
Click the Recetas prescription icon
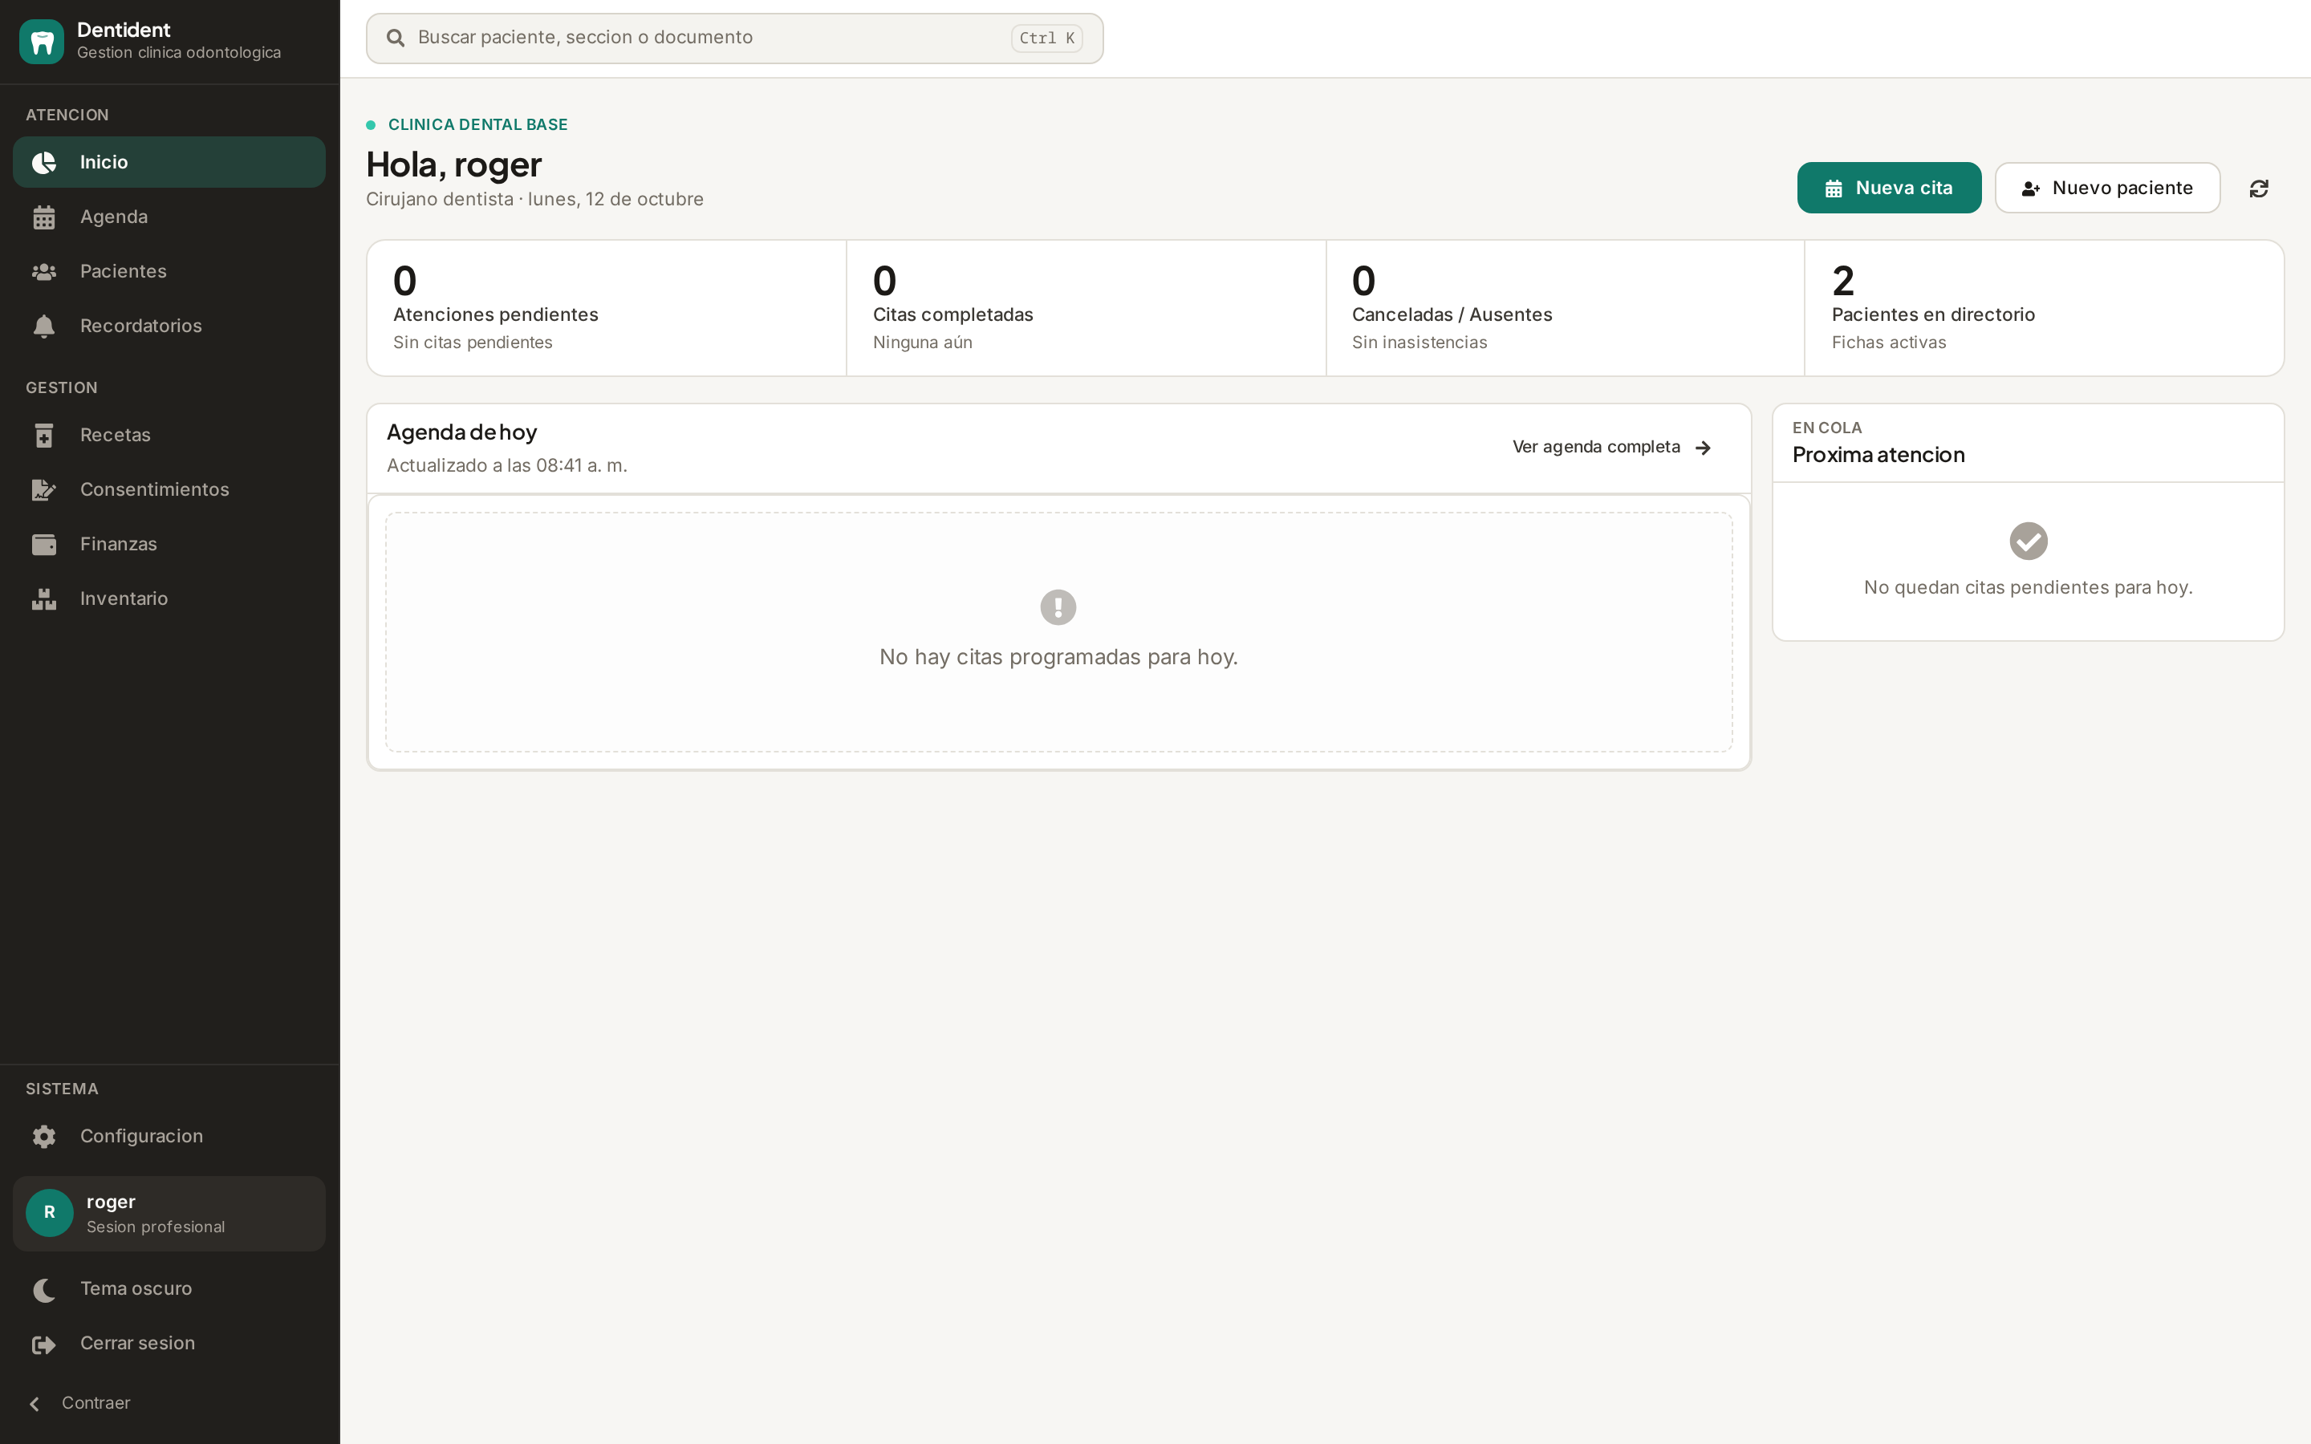44,436
